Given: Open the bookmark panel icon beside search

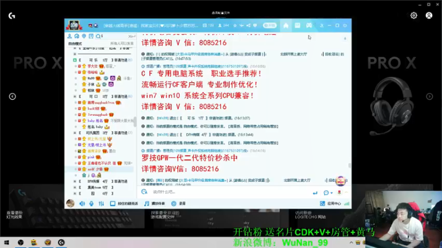Looking at the screenshot, I should [x=91, y=36].
